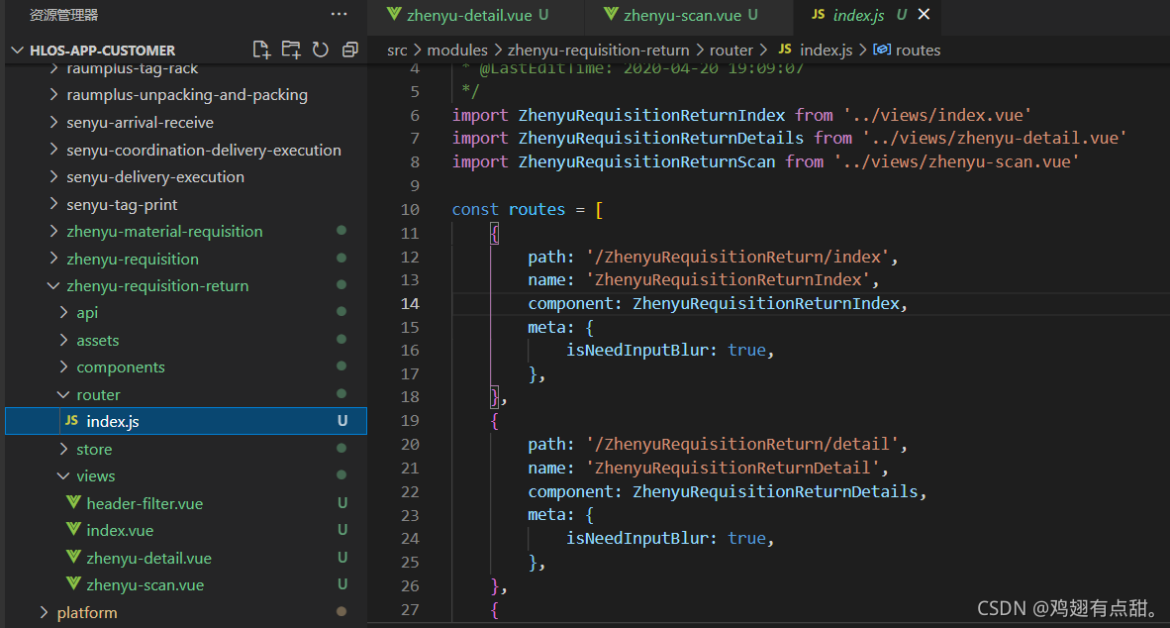Expand raumplus-unpacking-and-packing folder
The width and height of the screenshot is (1170, 628).
(186, 95)
